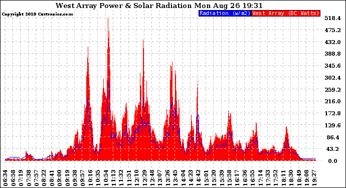The image size is (346, 188).
Task: Click the x-axis time label "09:38"
Action: click(75, 178)
